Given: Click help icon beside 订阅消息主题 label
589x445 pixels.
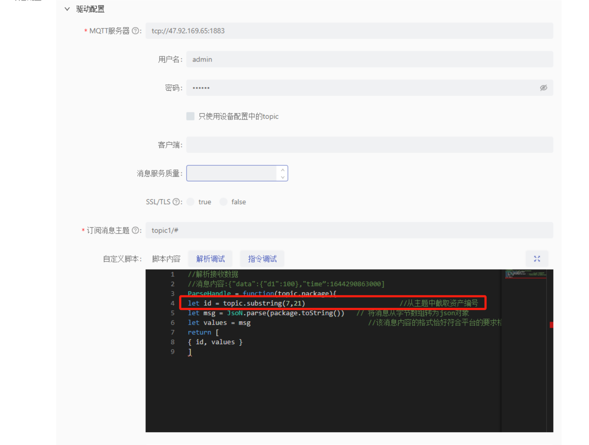Looking at the screenshot, I should [x=135, y=230].
